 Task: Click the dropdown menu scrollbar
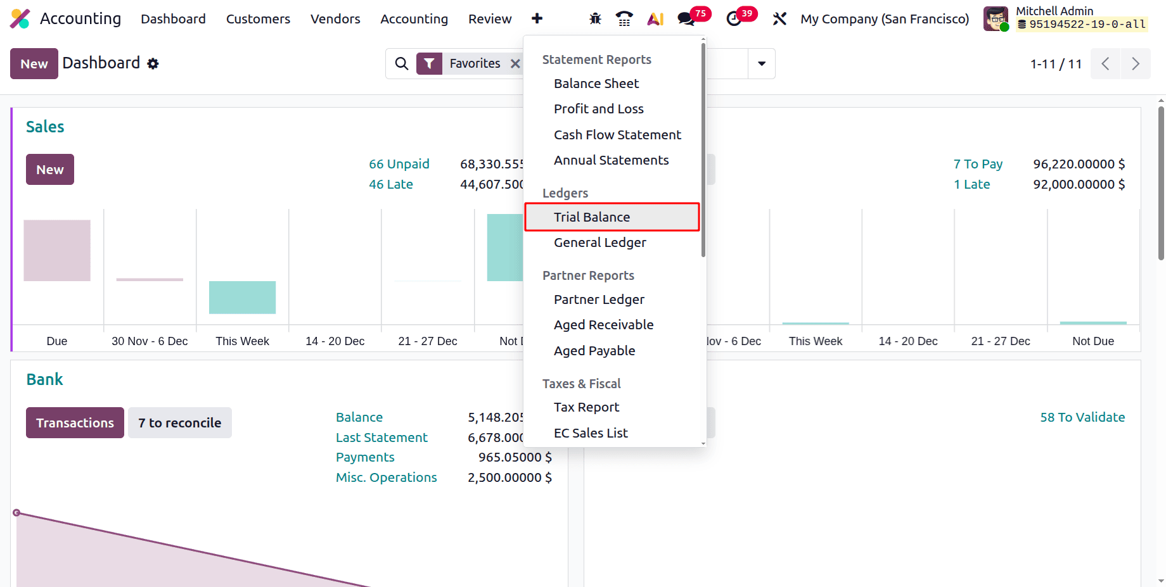(703, 149)
